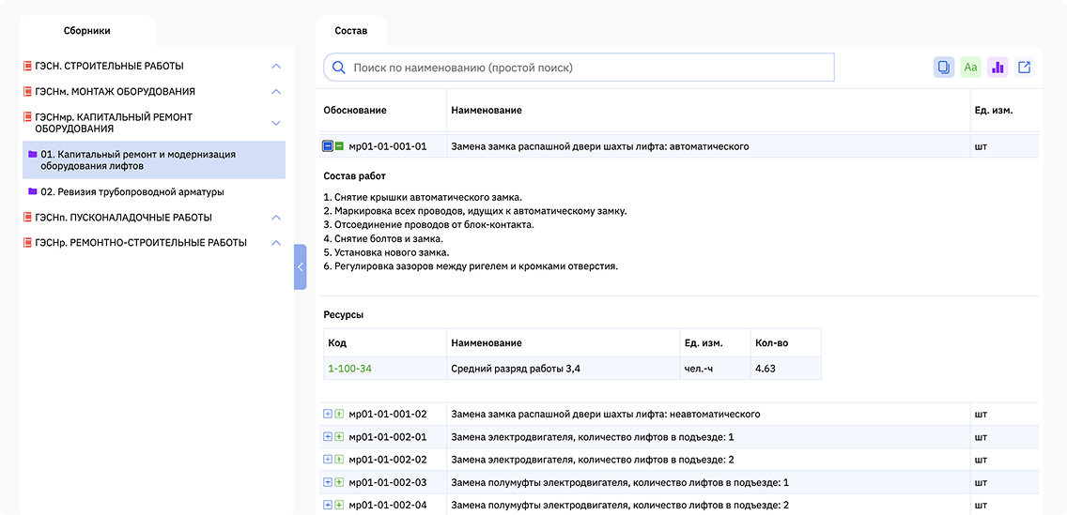Switch to the Сборники tab
This screenshot has height=515, width=1067.
pyautogui.click(x=87, y=31)
